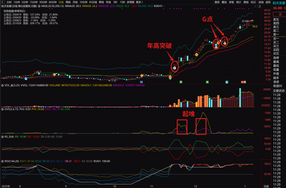Click the 减 event marker on the chart

[x=207, y=82]
